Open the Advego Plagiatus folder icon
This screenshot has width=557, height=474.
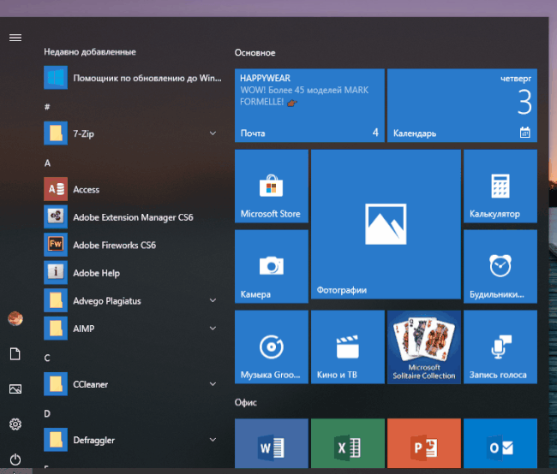[56, 300]
